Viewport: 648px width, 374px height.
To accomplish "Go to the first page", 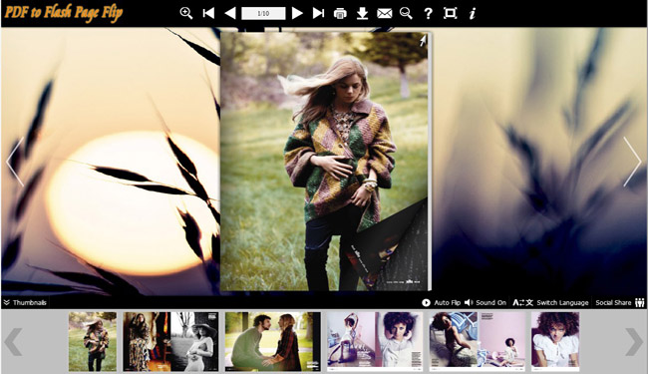I will pos(208,13).
